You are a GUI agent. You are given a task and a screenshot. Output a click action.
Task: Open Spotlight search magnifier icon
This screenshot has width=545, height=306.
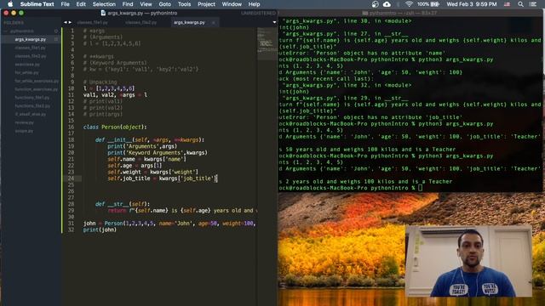[x=520, y=4]
